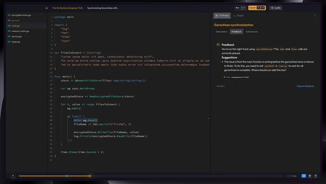Click the "sync" import line
The height and width of the screenshot is (184, 326).
[x=66, y=41]
